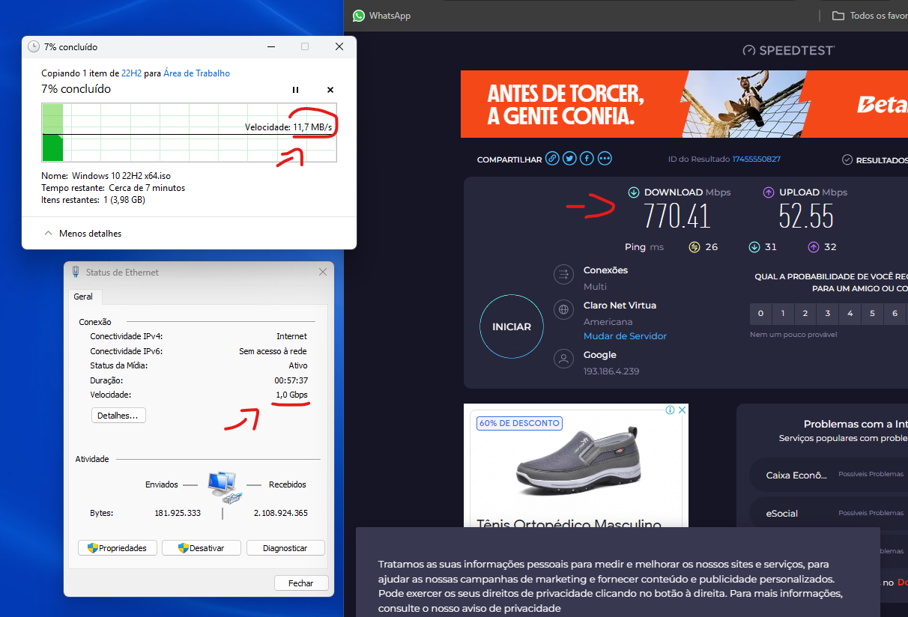Run Diagnosticar on the Ethernet connection
The height and width of the screenshot is (617, 908).
(x=285, y=548)
